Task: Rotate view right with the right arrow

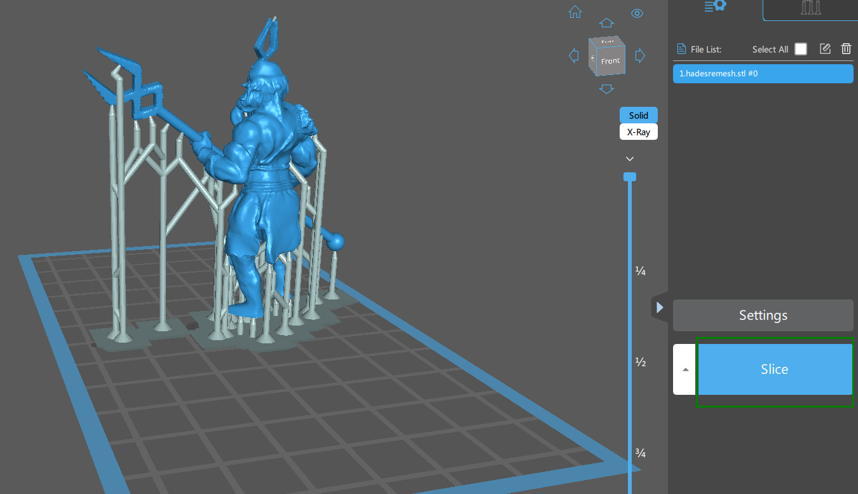Action: (x=641, y=55)
